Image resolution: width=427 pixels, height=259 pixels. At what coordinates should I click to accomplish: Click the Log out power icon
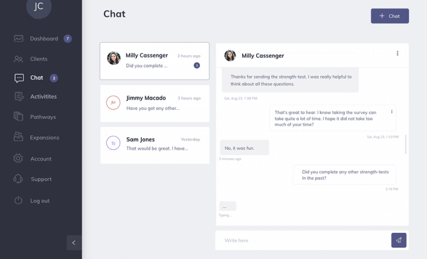18,200
